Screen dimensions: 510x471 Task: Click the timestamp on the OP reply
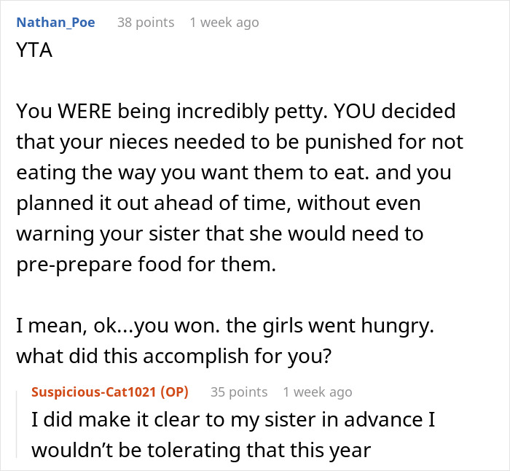317,392
